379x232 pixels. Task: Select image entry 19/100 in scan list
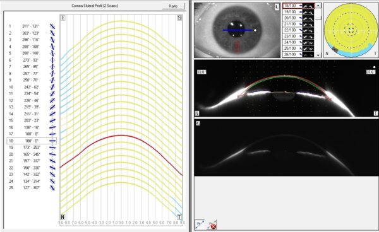[299, 12]
